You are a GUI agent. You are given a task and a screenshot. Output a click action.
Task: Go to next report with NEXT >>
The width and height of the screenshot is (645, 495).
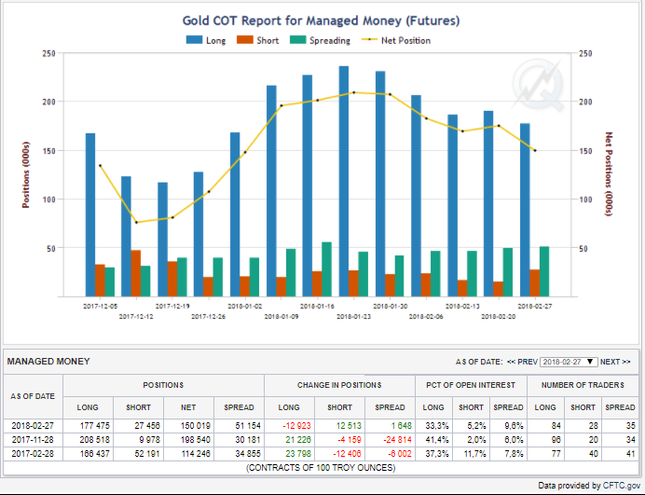(x=615, y=362)
